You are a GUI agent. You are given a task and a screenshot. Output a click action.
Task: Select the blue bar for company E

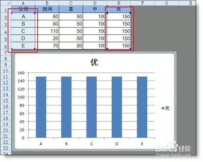pyautogui.click(x=142, y=107)
